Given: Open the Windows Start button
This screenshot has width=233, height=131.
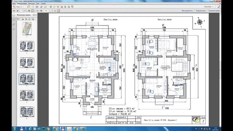Looking at the screenshot, I should click(15, 128).
